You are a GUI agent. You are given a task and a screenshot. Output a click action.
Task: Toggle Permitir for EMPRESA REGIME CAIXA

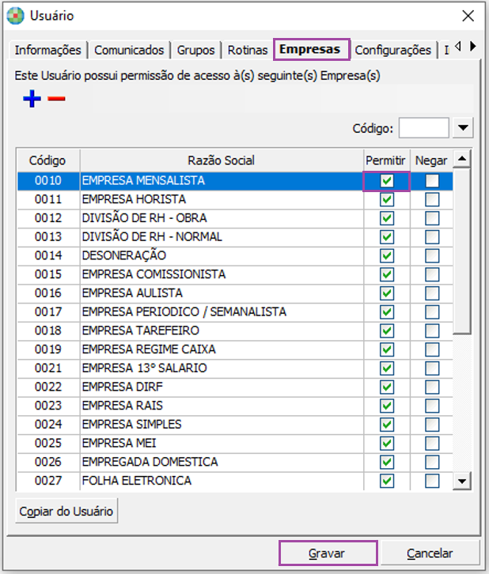coord(387,349)
